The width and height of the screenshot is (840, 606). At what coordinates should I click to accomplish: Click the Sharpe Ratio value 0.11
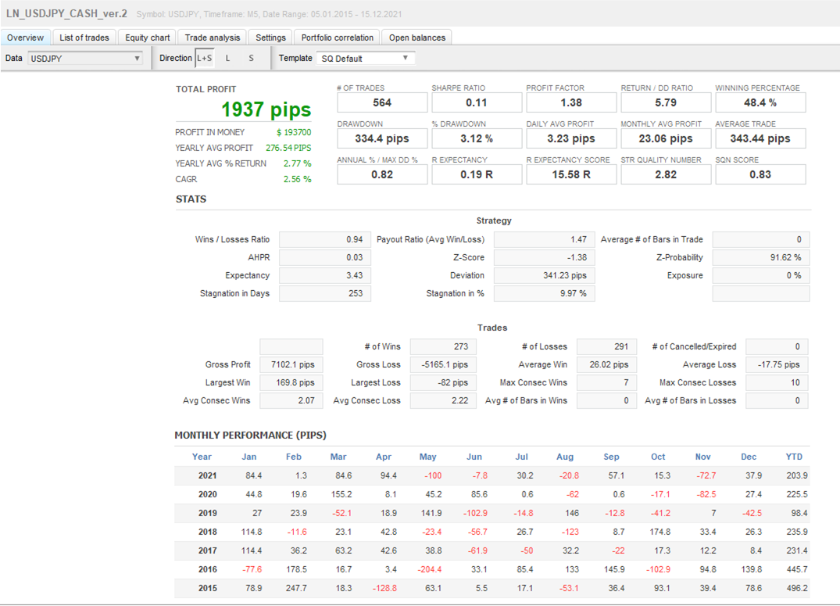tap(476, 102)
